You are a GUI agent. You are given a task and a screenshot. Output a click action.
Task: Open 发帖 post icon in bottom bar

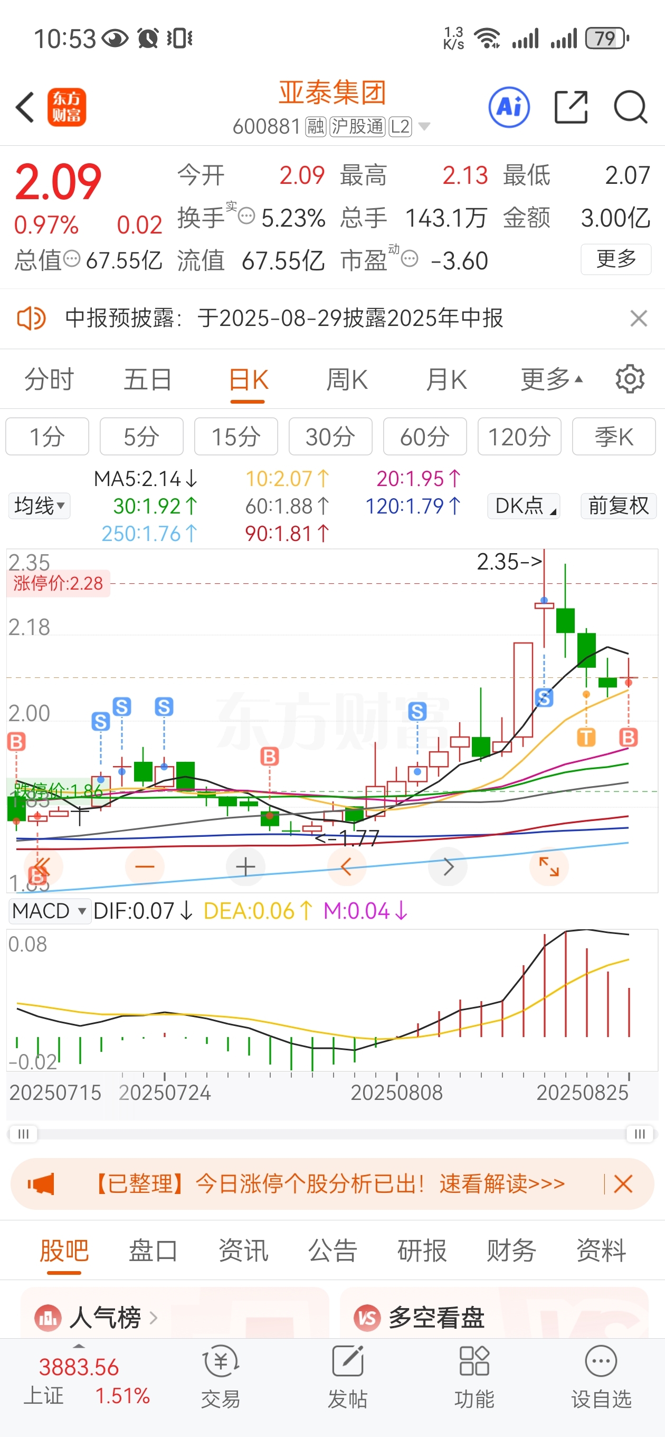point(347,1376)
